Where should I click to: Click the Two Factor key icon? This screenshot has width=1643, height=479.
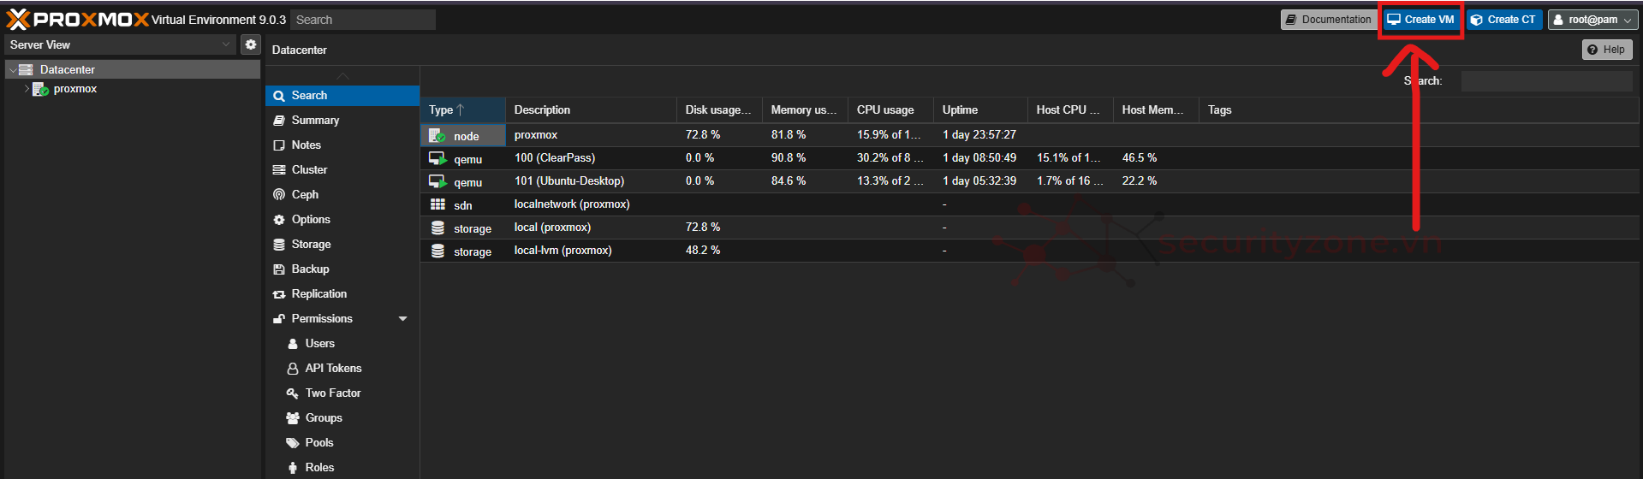293,393
